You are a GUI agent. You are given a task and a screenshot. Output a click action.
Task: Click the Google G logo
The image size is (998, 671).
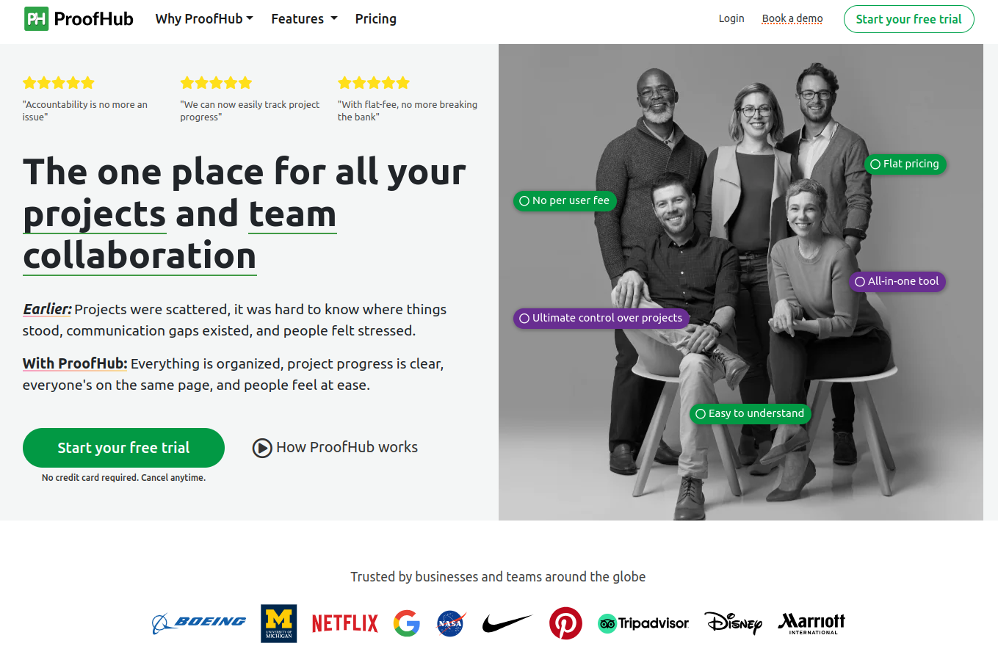[406, 623]
